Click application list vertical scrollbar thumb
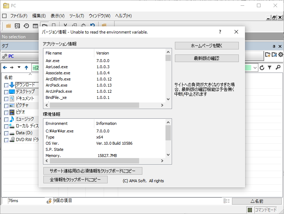The height and width of the screenshot is (214, 284). pyautogui.click(x=168, y=58)
